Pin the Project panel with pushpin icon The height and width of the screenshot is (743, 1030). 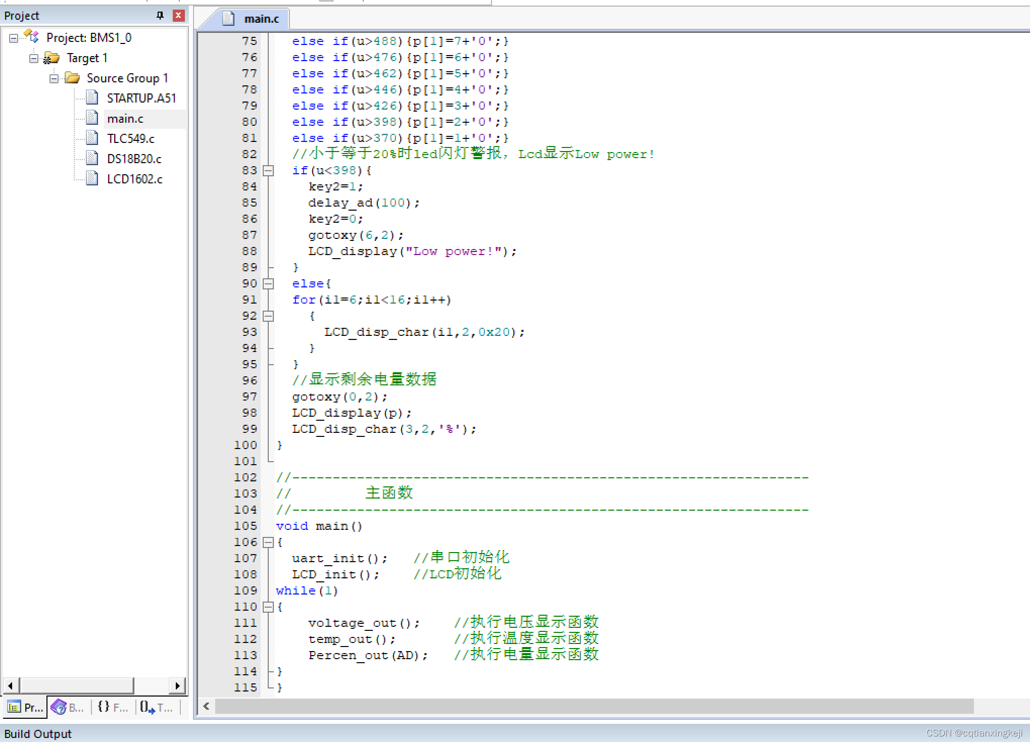pos(160,16)
